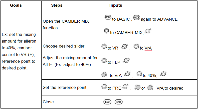Click the dial icon before 'to PRE'
Viewport: 198px width, 109px height.
coord(104,87)
